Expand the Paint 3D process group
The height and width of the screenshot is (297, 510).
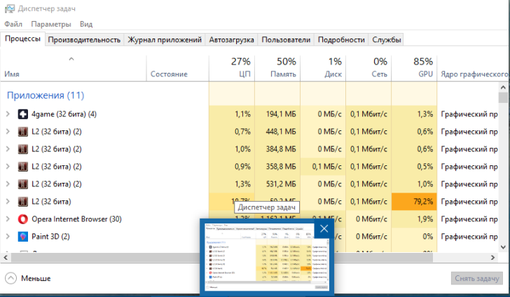click(8, 237)
